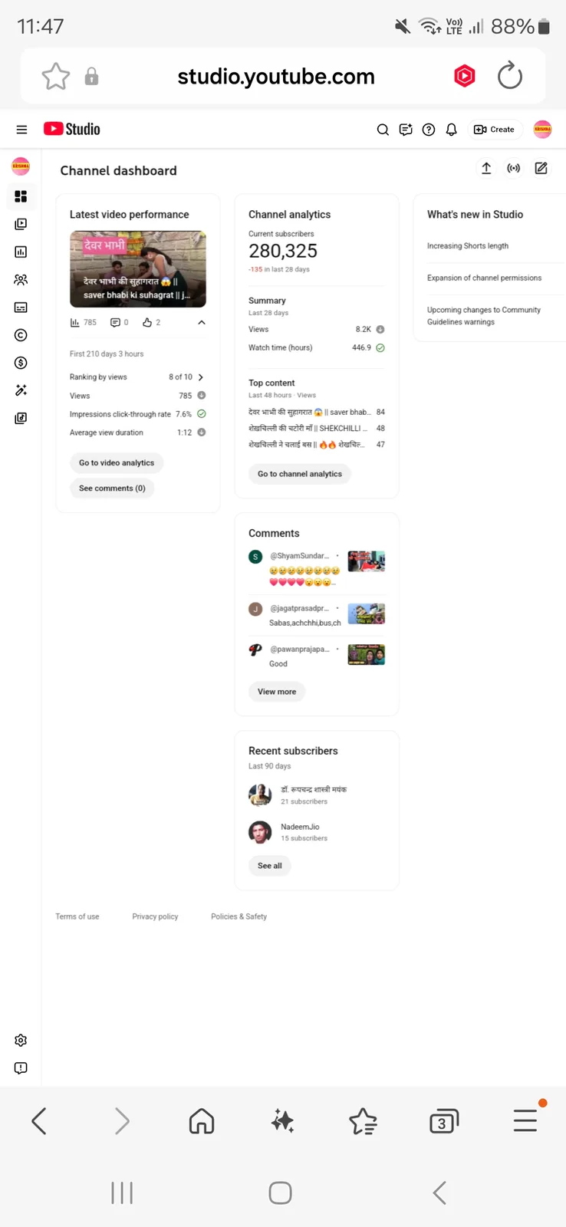
Task: Open the send feedback icon in header
Action: click(406, 130)
